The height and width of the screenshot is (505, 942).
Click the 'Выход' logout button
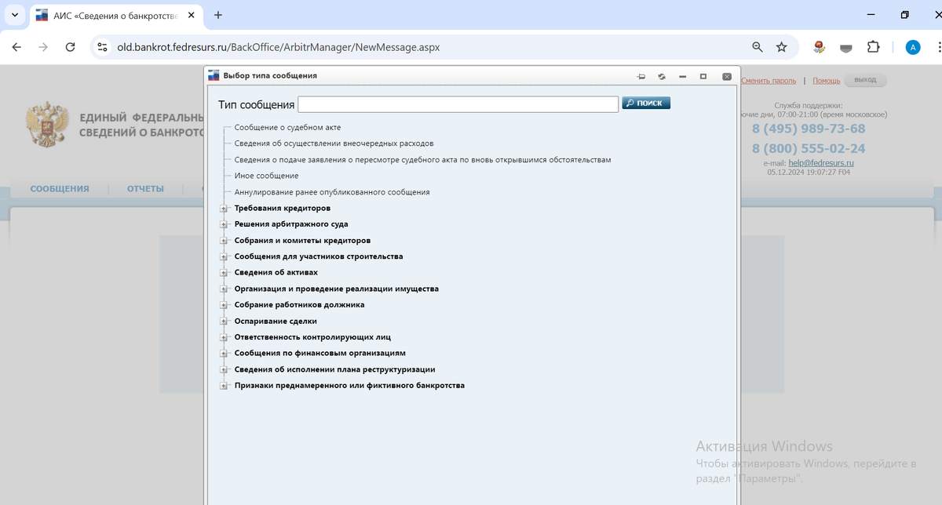865,80
